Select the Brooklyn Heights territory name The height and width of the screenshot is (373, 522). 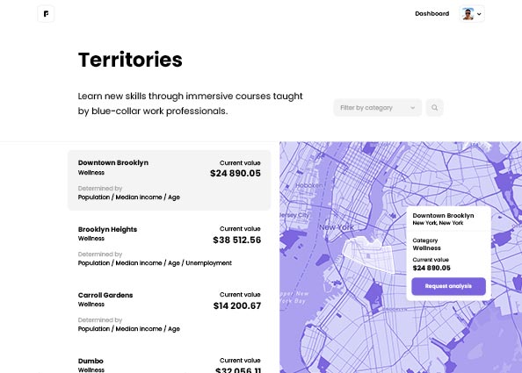click(x=107, y=229)
